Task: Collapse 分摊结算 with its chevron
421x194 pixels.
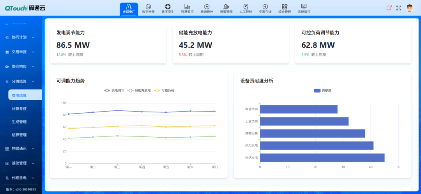Action: click(33, 81)
